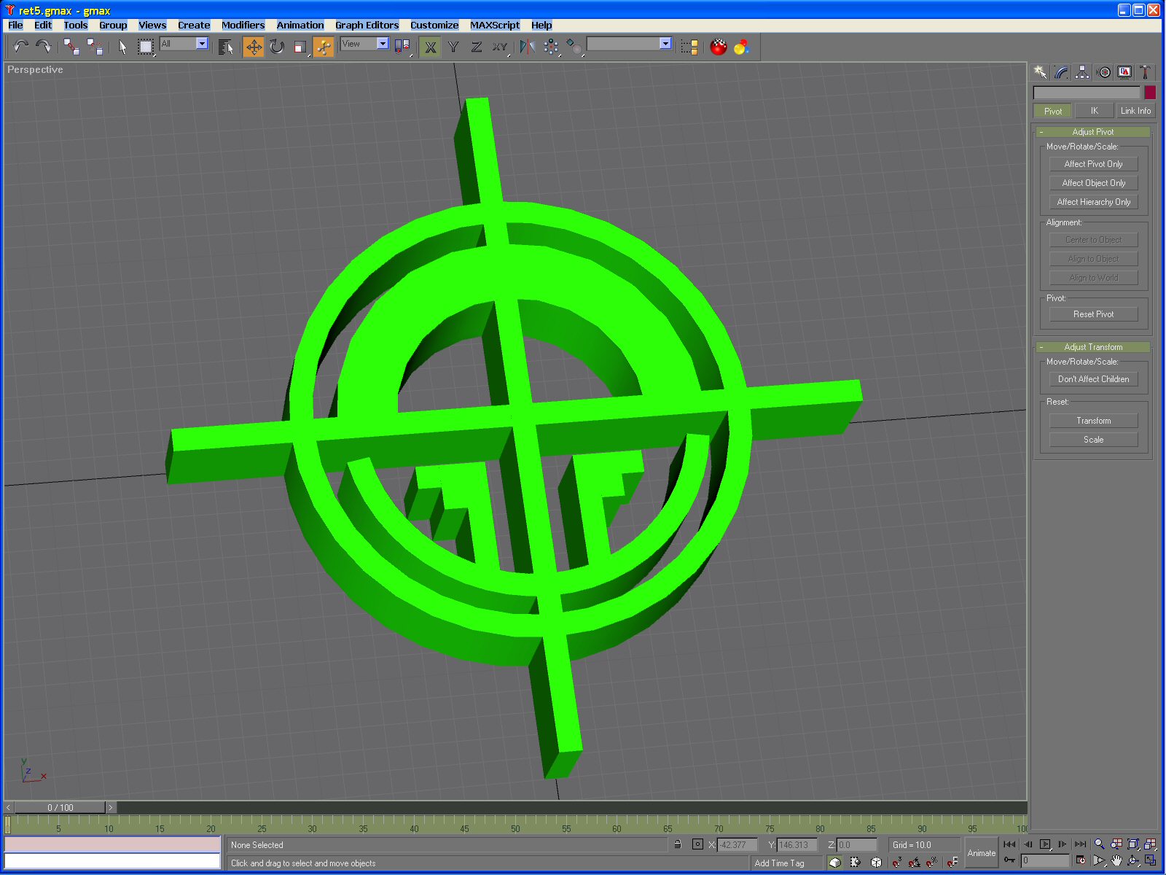Open the Modifiers menu
The height and width of the screenshot is (875, 1166).
coord(243,25)
